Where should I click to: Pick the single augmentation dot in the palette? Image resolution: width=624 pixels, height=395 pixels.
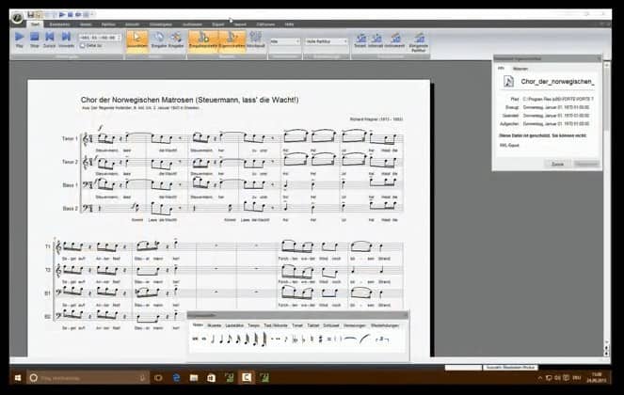271,340
